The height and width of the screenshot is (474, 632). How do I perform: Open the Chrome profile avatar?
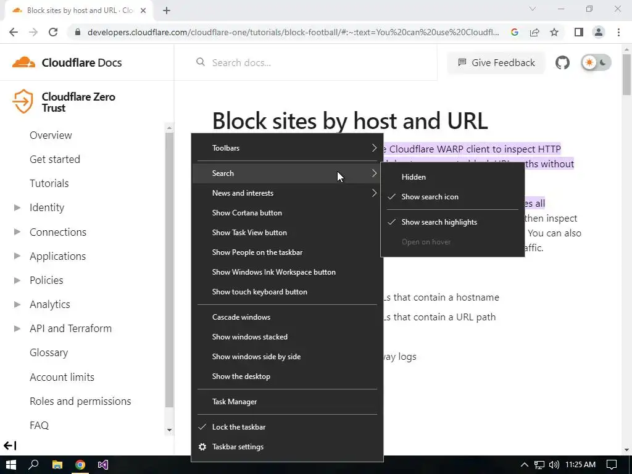click(599, 32)
